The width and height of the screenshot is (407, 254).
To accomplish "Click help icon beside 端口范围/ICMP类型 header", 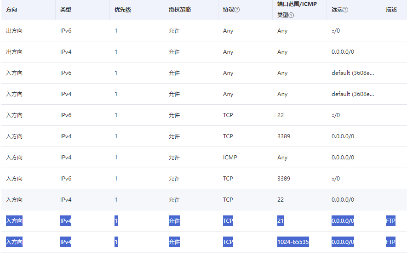I will (x=291, y=15).
